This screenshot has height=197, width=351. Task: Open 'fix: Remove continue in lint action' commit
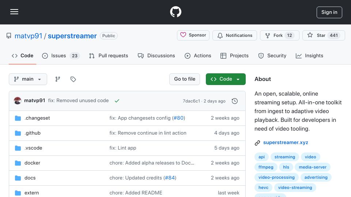[148, 133]
